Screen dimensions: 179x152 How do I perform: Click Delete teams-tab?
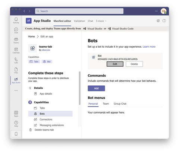pos(44,130)
